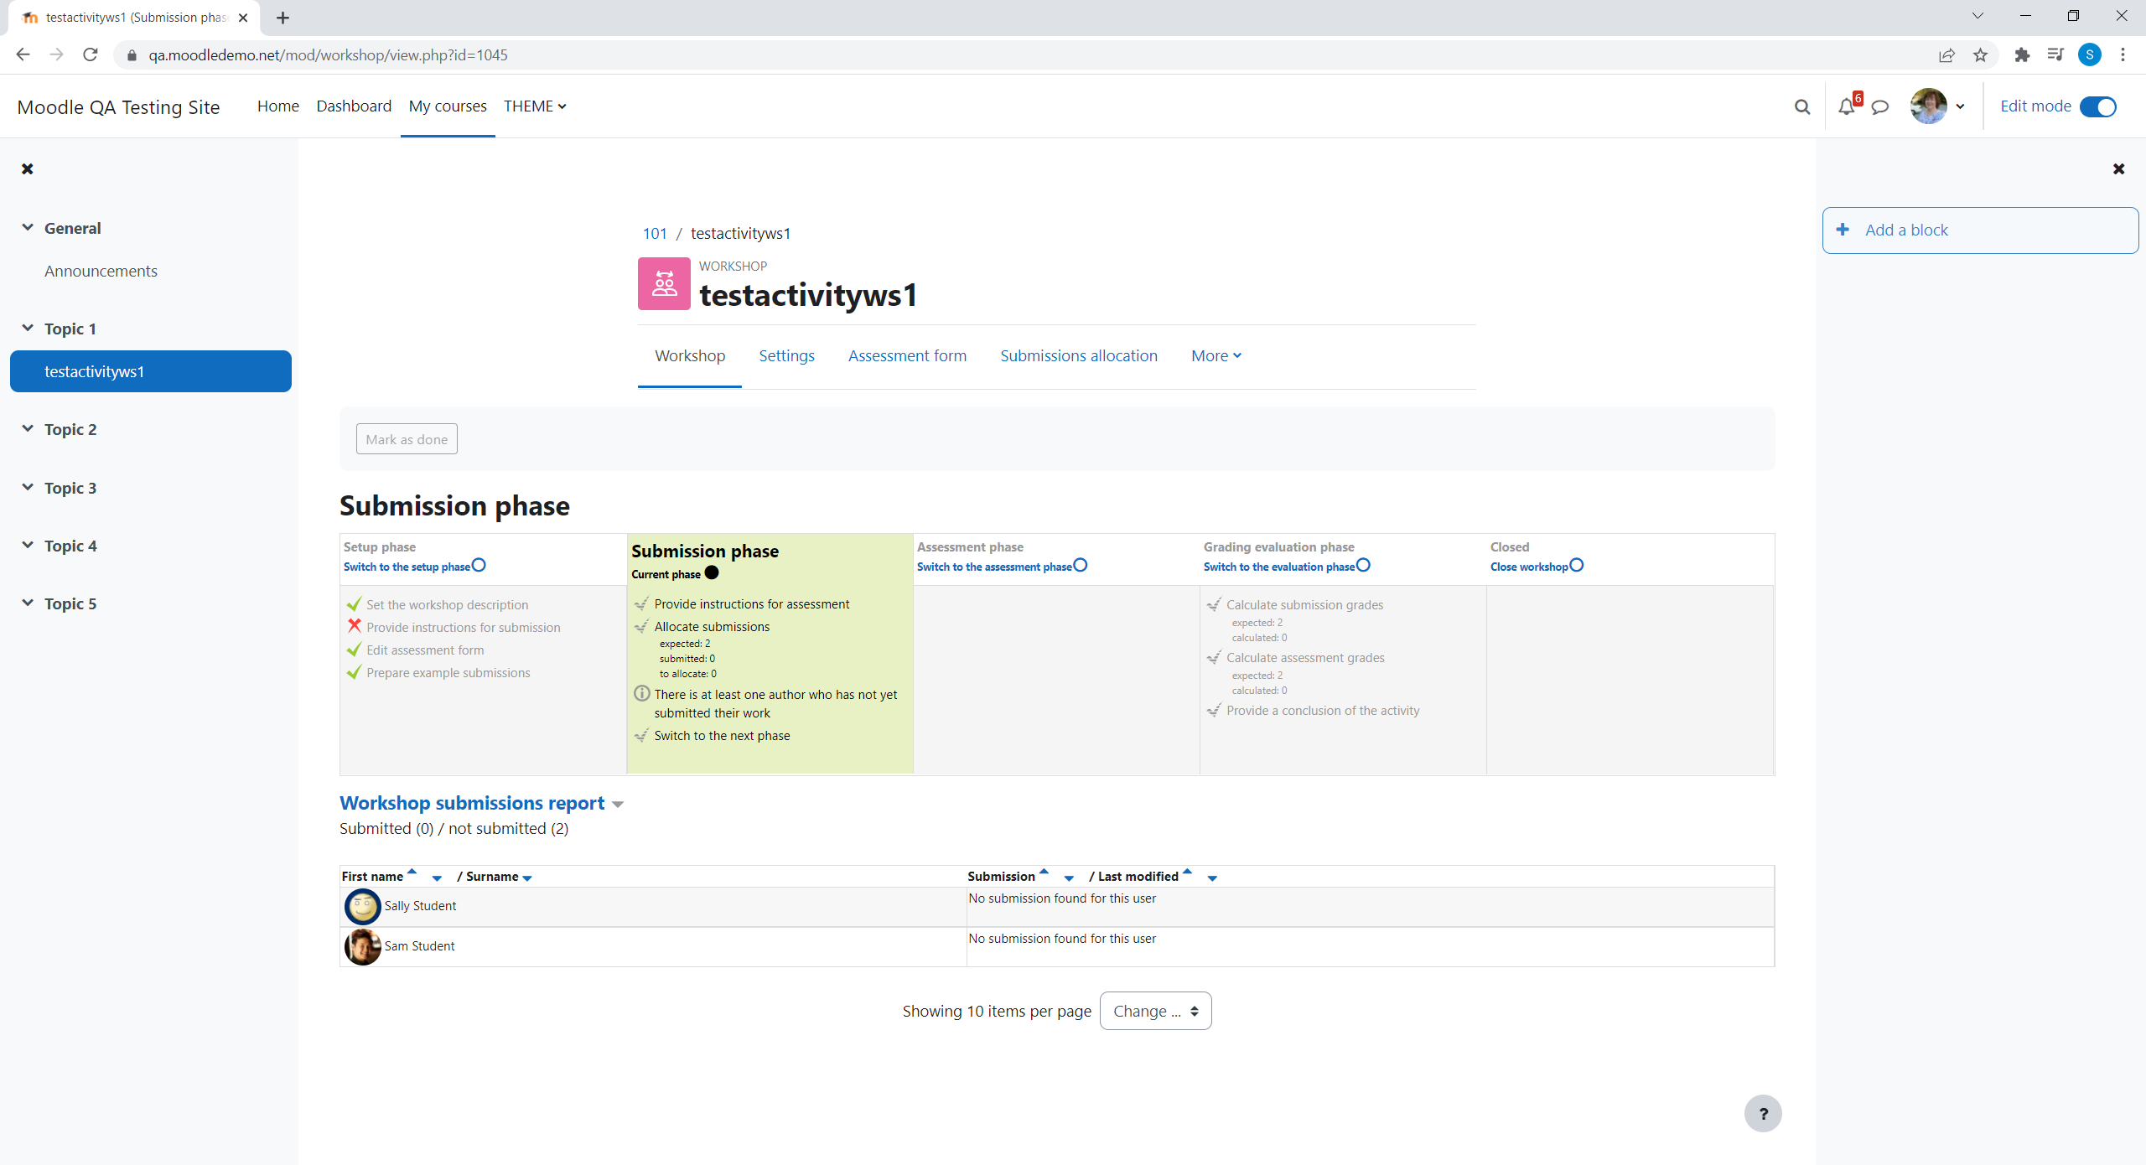Close the left course index drawer
This screenshot has width=2146, height=1165.
28,169
